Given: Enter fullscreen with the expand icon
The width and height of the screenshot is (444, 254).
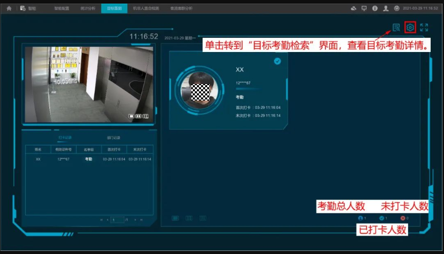Looking at the screenshot, I should coord(424,28).
